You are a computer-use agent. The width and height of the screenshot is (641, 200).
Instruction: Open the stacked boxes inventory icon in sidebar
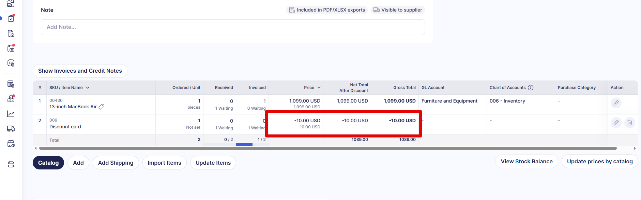click(x=11, y=99)
